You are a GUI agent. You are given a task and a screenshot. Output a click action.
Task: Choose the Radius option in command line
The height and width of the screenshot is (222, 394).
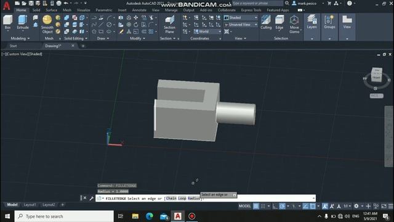[193, 199]
